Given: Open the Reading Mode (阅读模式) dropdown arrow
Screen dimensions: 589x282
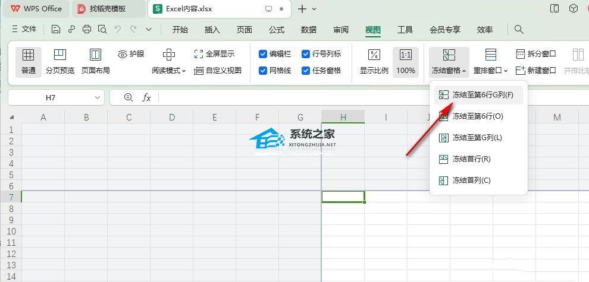Looking at the screenshot, I should pos(184,71).
